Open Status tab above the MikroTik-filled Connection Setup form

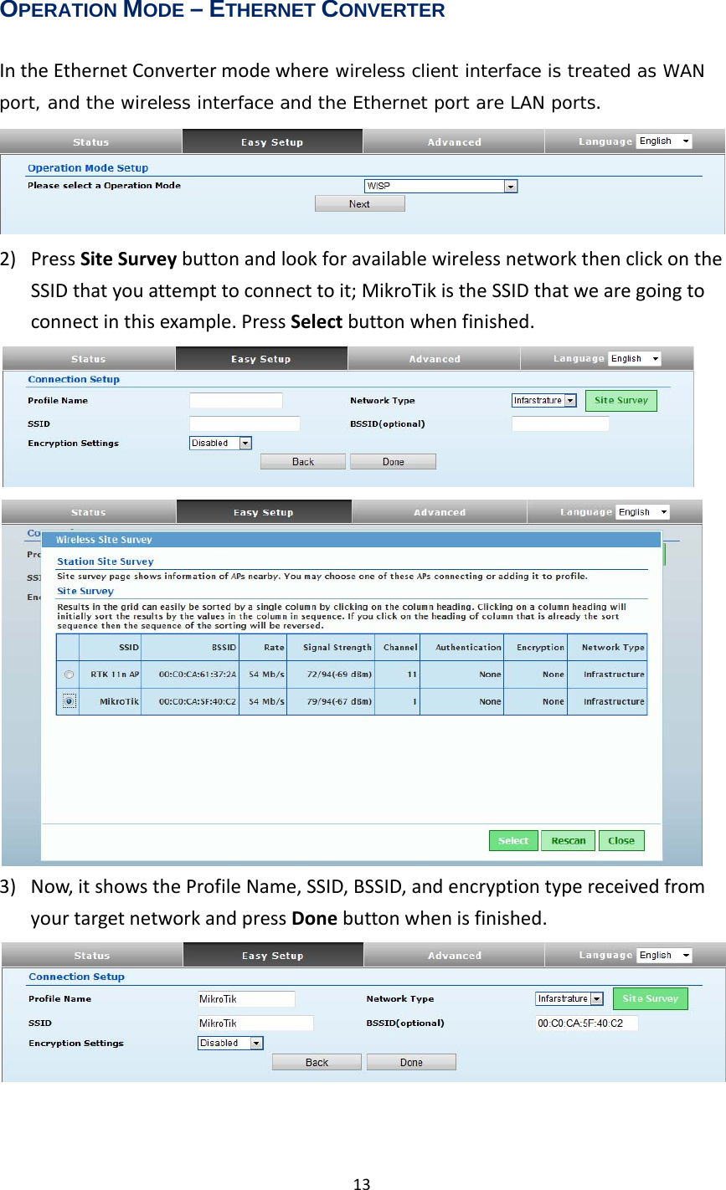click(x=91, y=955)
